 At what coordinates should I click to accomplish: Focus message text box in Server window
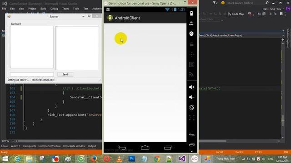(32, 74)
